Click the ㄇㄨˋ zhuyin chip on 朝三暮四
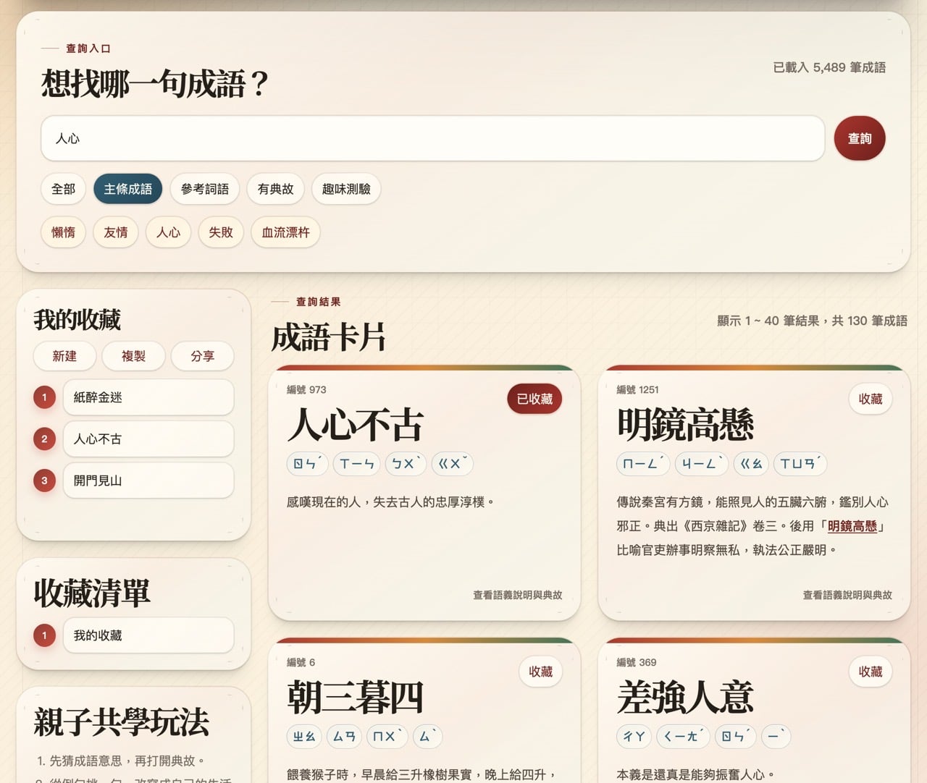 tap(387, 737)
